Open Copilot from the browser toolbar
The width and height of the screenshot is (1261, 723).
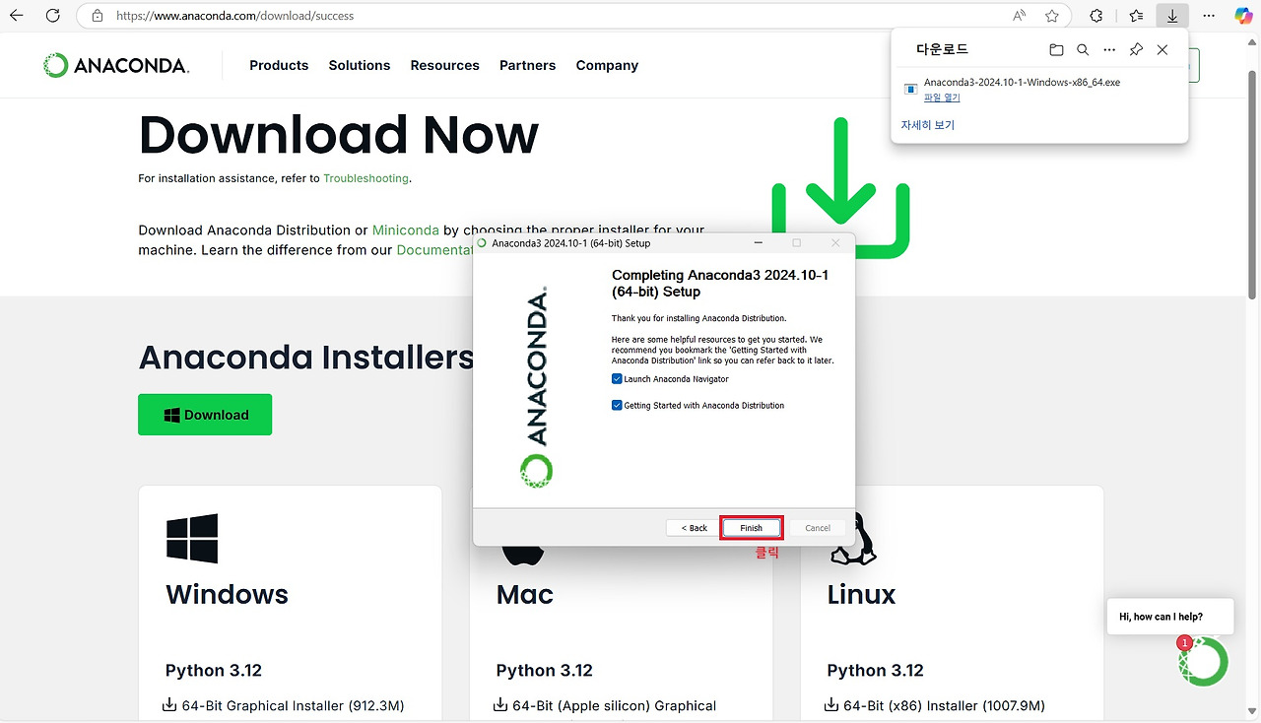pos(1243,16)
